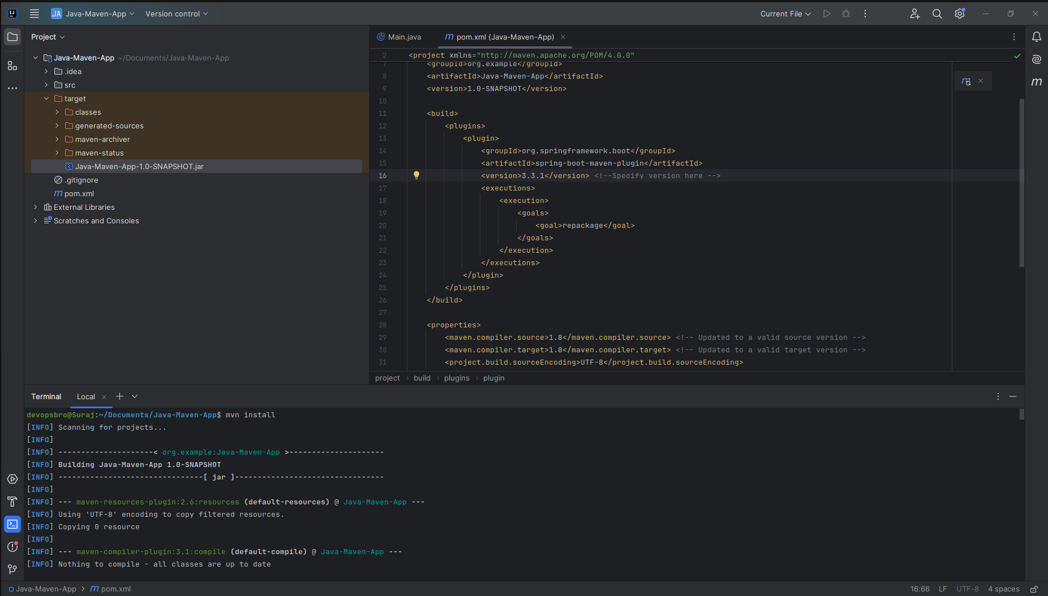The height and width of the screenshot is (596, 1048).
Task: Open the main hamburger menu
Action: point(35,14)
